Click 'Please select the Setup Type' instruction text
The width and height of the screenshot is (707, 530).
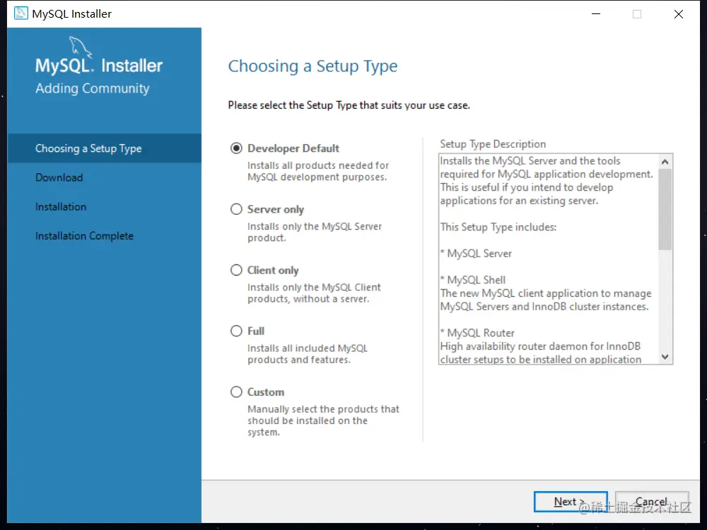(349, 105)
